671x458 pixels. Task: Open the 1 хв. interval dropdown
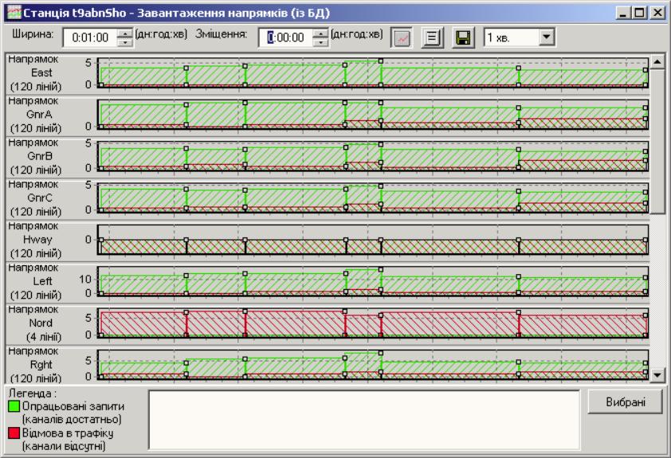click(546, 37)
